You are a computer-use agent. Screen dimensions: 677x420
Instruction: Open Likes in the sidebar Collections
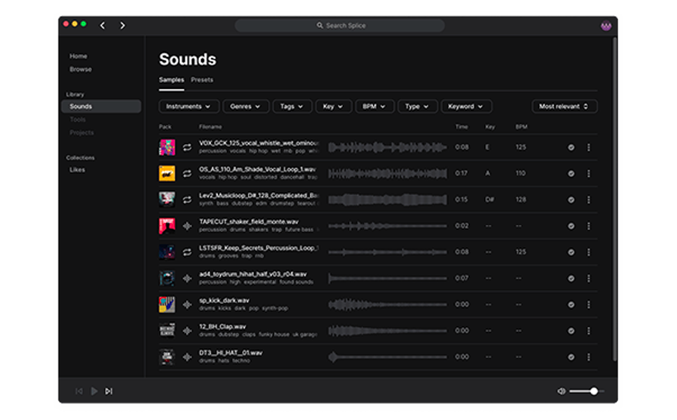click(x=77, y=170)
